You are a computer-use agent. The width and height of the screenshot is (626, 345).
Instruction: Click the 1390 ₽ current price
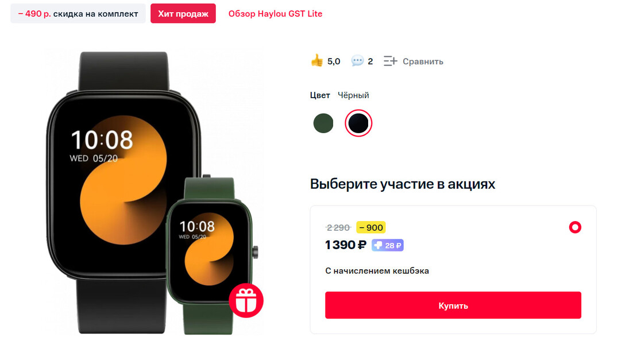pos(345,245)
